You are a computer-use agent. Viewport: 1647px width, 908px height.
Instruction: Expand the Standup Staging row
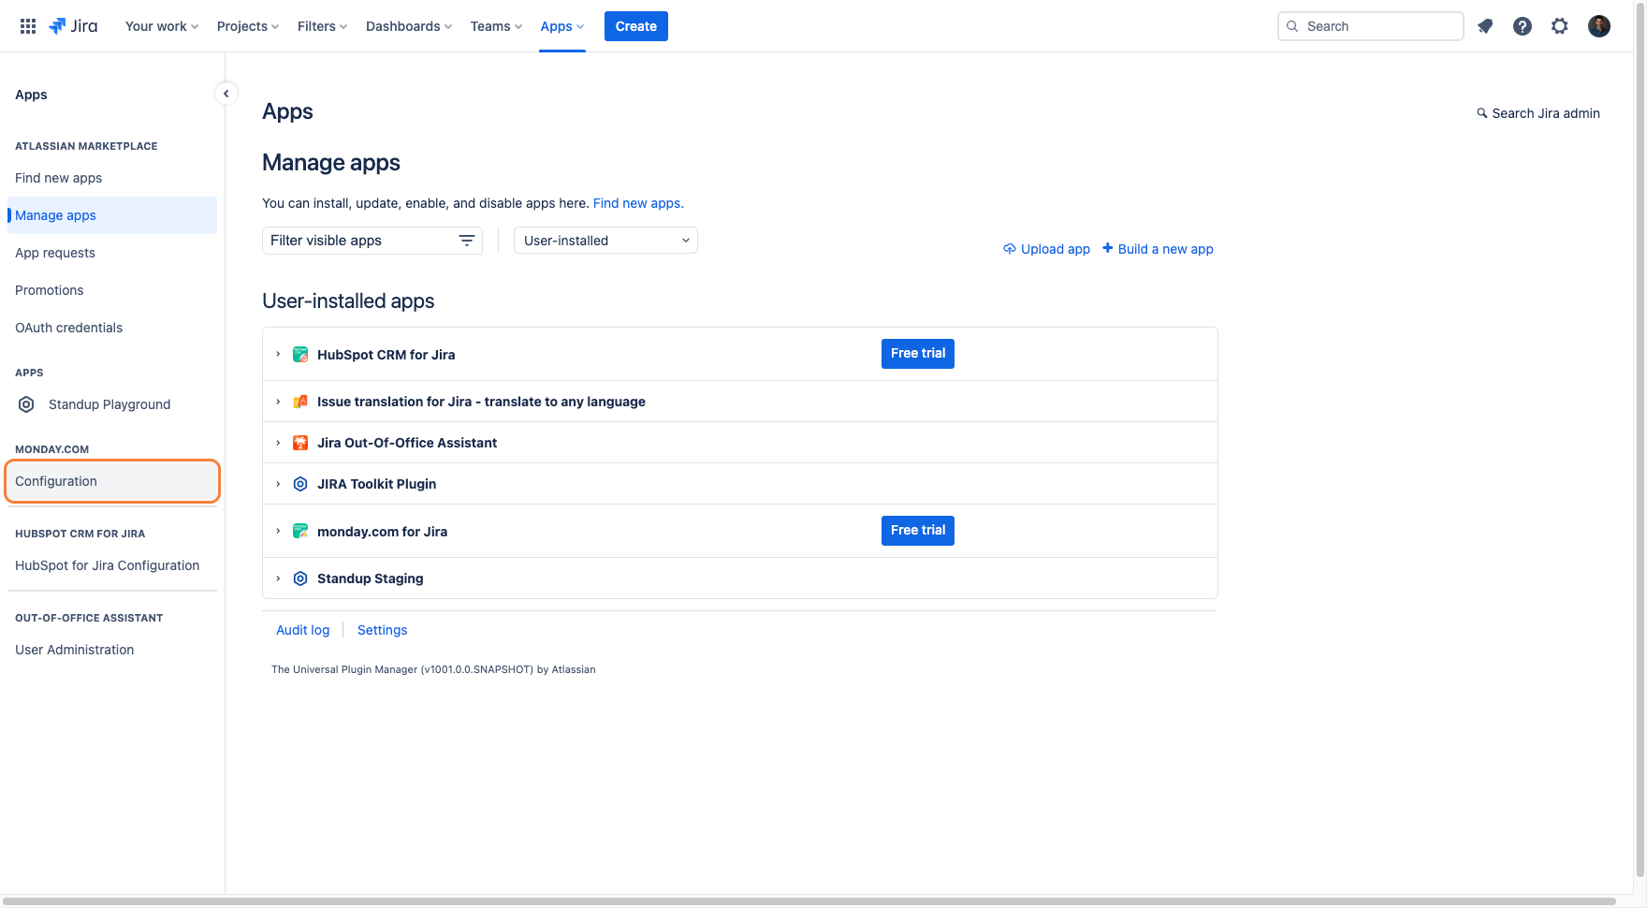[278, 578]
